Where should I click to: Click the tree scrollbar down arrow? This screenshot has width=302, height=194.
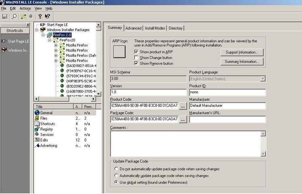tap(99, 94)
